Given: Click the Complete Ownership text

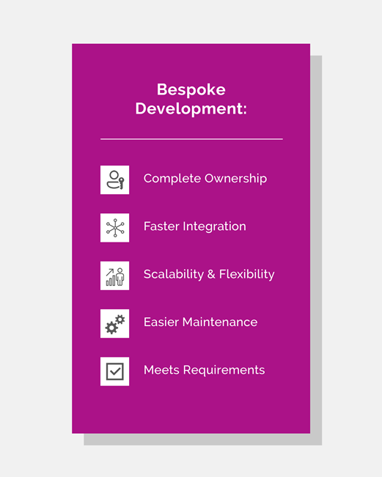Looking at the screenshot, I should [205, 179].
